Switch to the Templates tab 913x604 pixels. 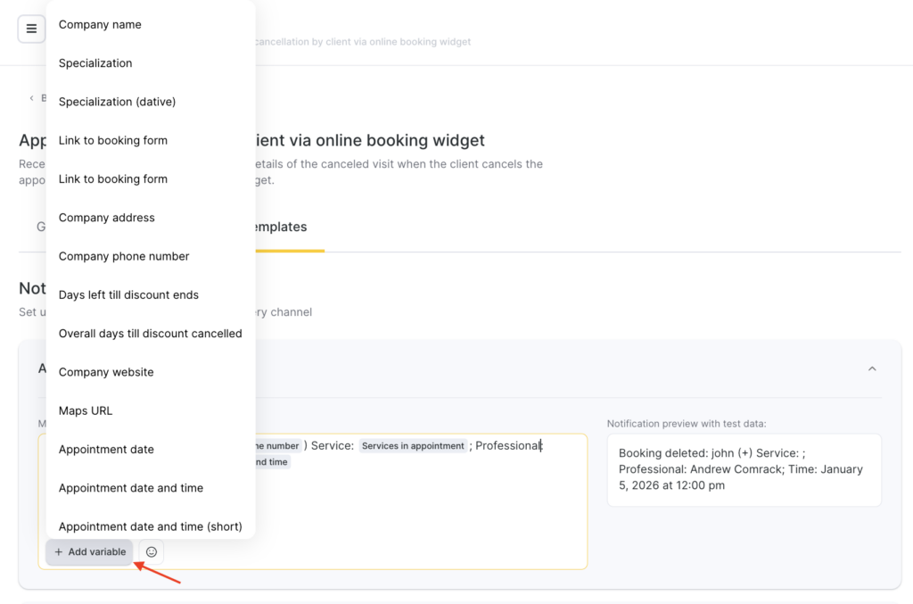pos(280,228)
